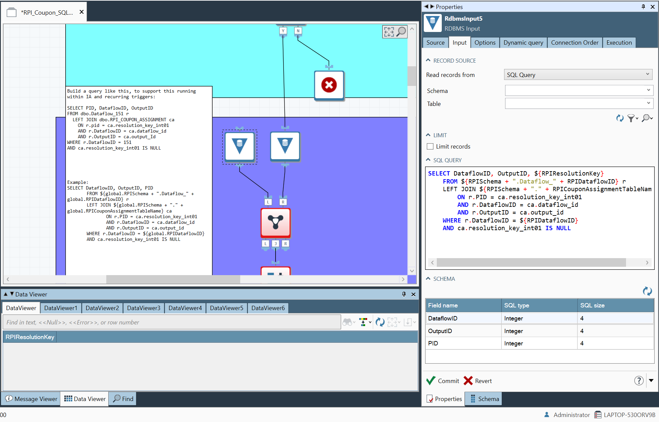Pin the Properties panel
This screenshot has width=659, height=422.
pyautogui.click(x=643, y=7)
